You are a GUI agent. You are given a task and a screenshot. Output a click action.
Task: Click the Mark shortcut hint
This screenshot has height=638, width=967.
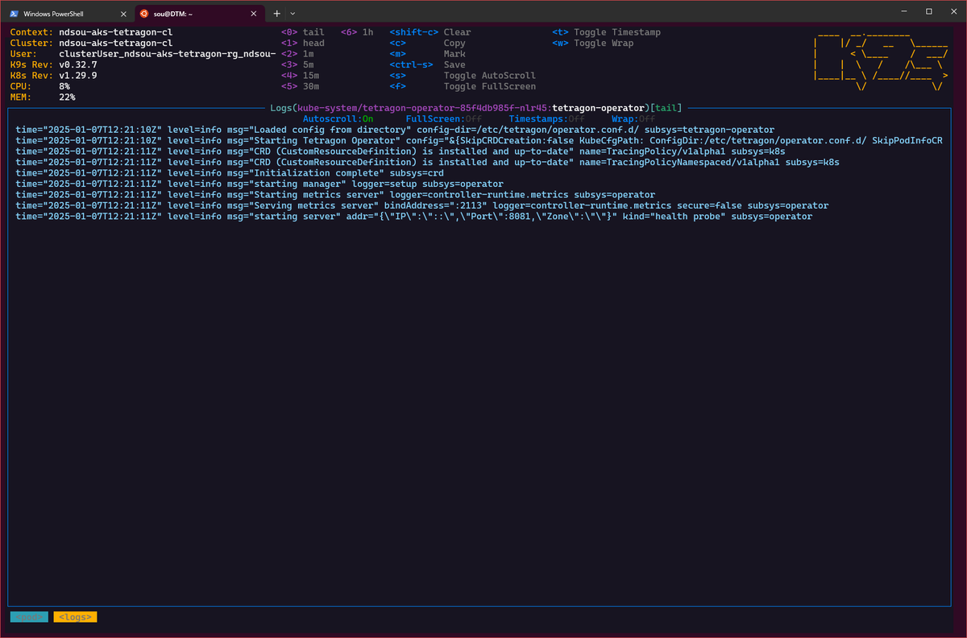pyautogui.click(x=427, y=54)
